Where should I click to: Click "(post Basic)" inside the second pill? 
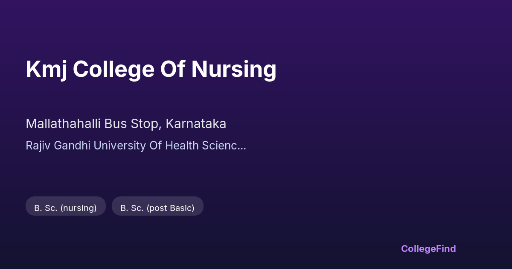tap(170, 208)
